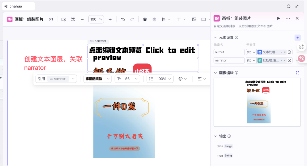Collapse the 元素设置 section
Screen dimensions: 307x166
click(x=215, y=37)
